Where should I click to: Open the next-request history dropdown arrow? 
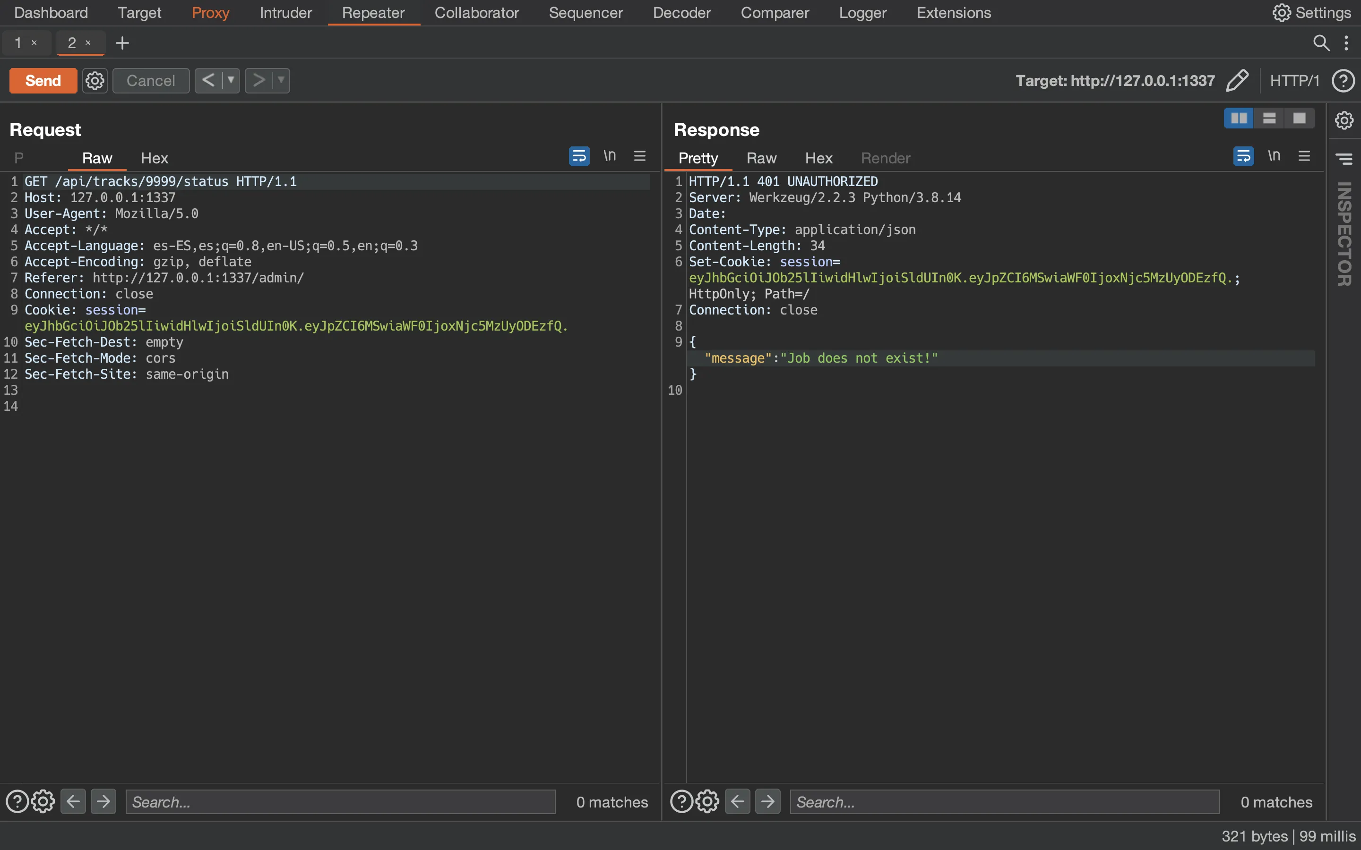(281, 80)
